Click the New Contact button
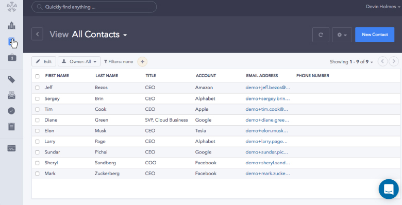This screenshot has height=205, width=402. coord(375,35)
